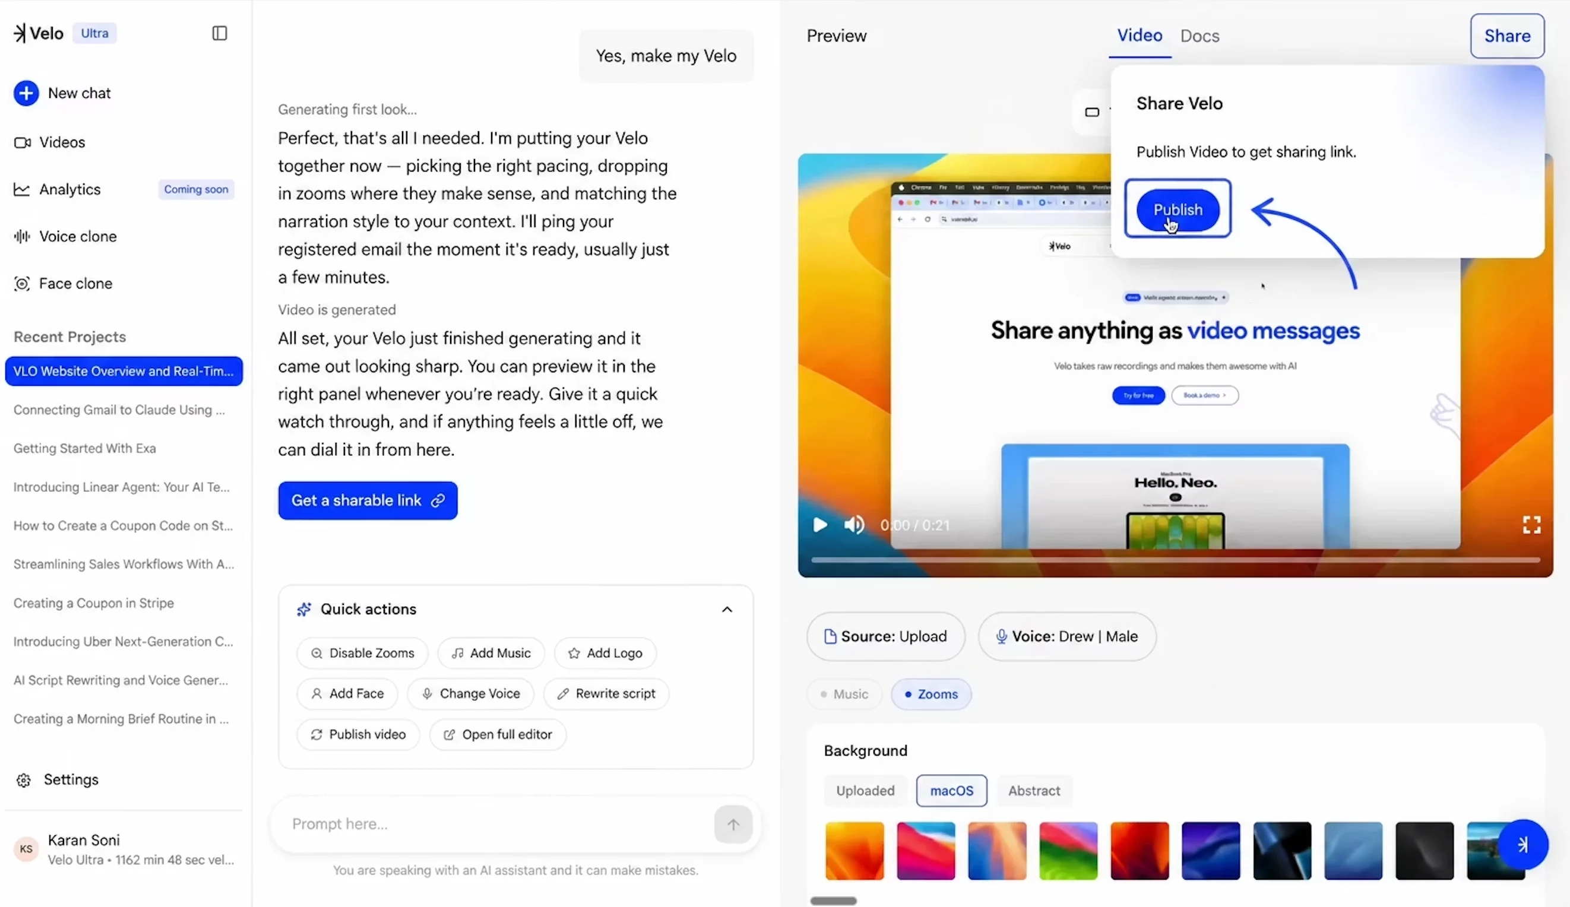1570x907 pixels.
Task: Select the Abstract background tab
Action: click(1034, 791)
